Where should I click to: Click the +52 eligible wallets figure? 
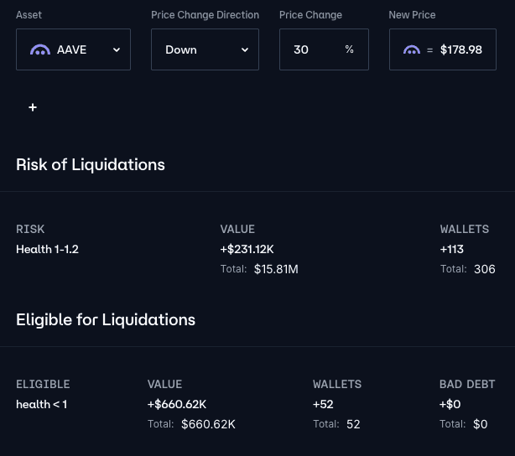[323, 404]
